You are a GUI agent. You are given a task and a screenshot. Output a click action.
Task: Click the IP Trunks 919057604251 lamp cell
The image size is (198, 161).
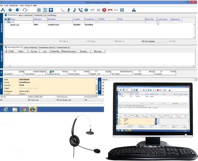pos(122,73)
